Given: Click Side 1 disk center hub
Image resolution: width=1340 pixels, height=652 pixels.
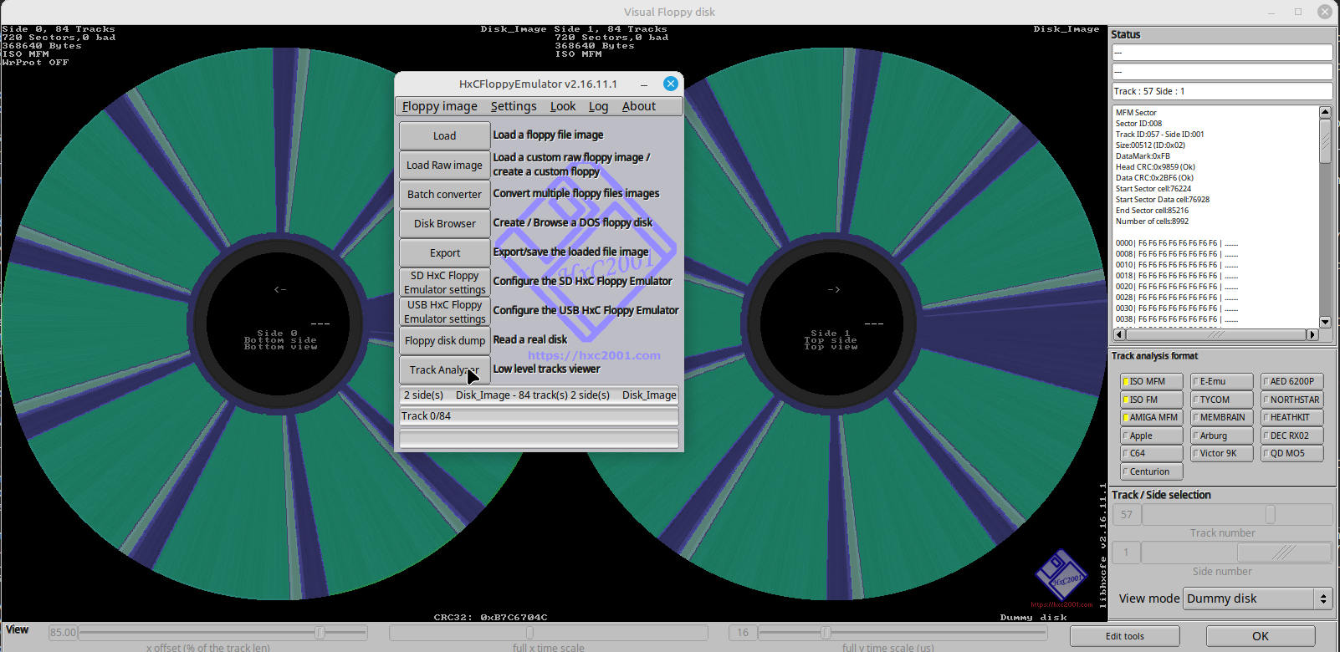Looking at the screenshot, I should [x=831, y=323].
